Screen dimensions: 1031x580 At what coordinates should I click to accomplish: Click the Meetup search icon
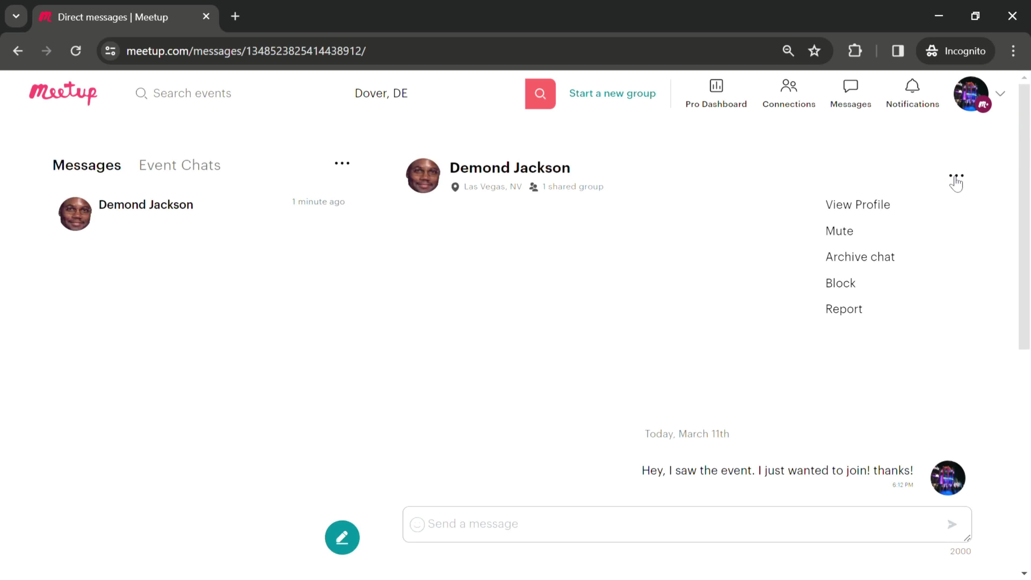pos(540,93)
